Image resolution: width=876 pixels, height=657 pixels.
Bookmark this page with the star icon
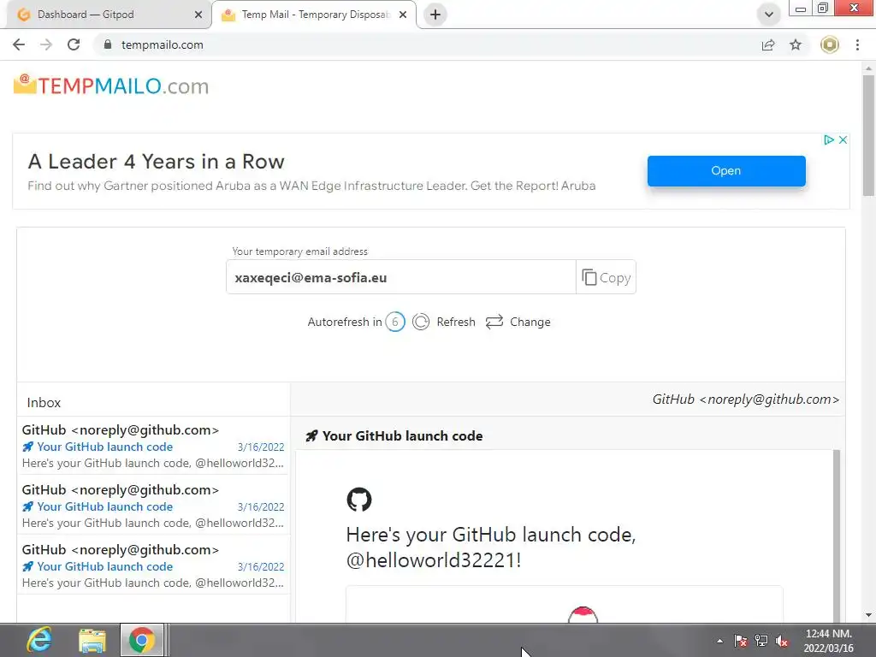pos(796,44)
